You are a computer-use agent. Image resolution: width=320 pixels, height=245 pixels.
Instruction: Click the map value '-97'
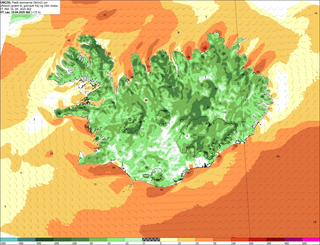pos(163,56)
